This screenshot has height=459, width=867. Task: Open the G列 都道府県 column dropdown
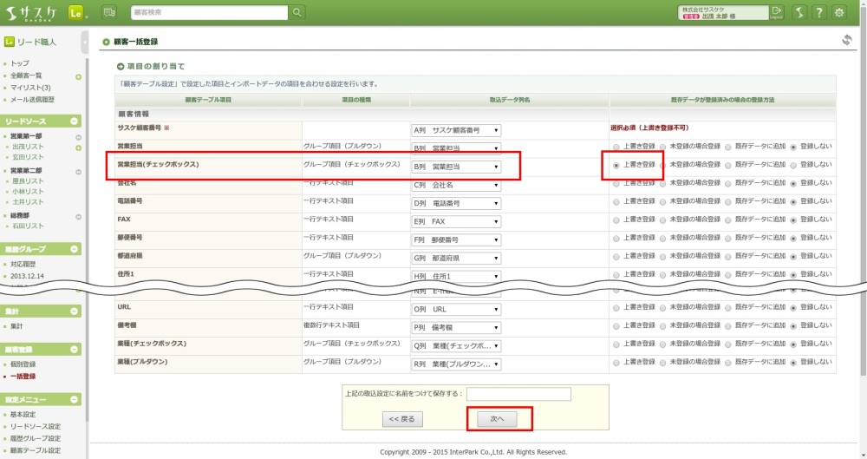(x=456, y=258)
